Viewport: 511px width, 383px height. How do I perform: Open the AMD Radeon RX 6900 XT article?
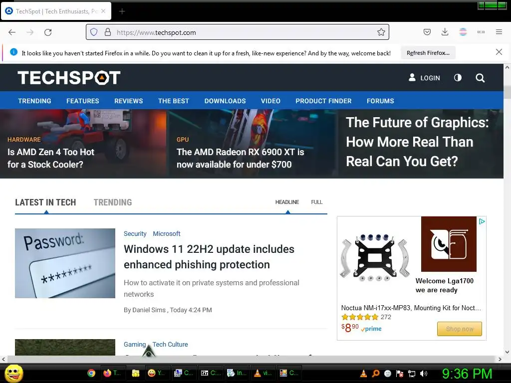tap(240, 158)
